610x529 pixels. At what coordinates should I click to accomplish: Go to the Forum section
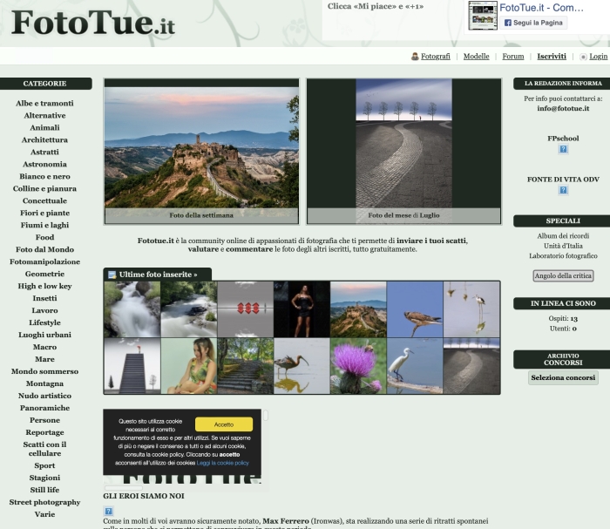pos(513,57)
